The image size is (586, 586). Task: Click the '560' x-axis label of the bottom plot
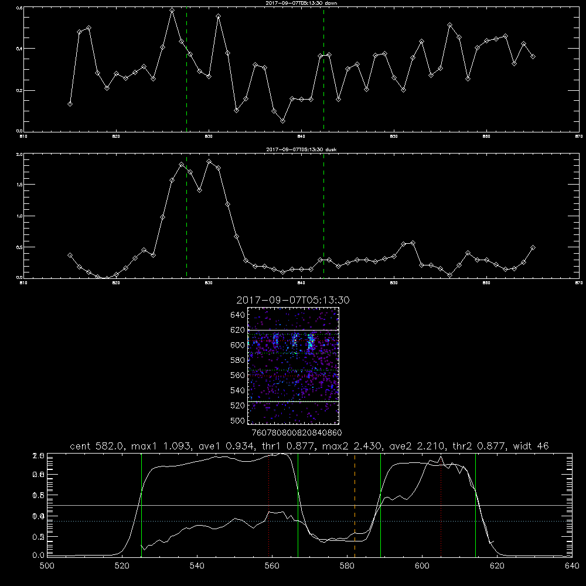point(272,566)
